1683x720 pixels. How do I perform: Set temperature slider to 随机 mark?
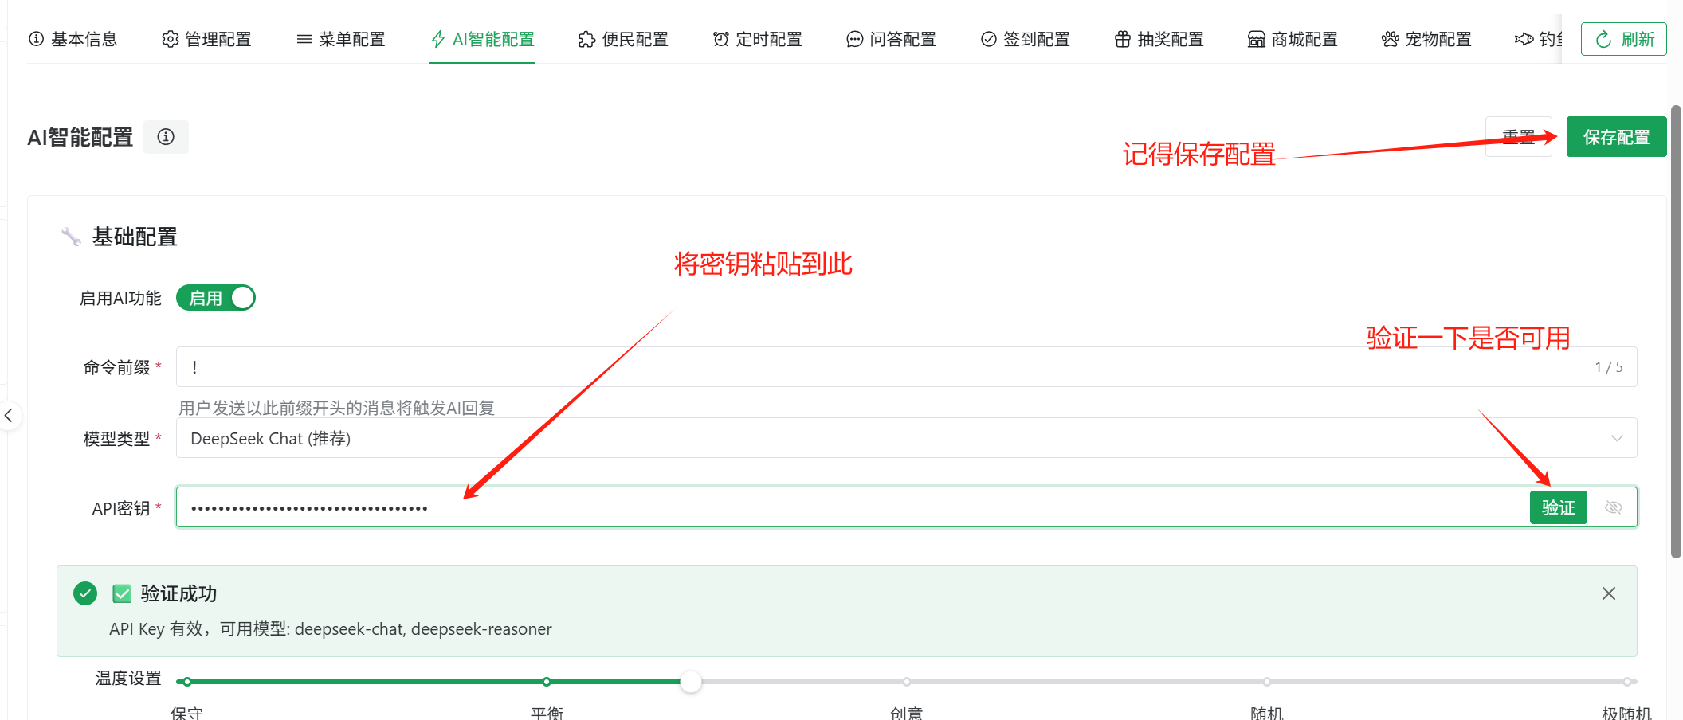1267,682
